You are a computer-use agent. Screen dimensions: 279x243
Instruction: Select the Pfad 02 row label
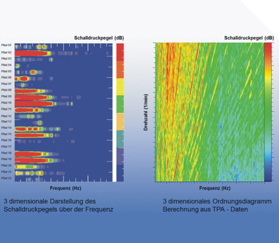7,52
